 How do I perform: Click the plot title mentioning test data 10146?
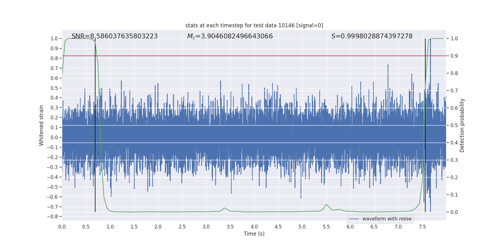click(x=254, y=25)
